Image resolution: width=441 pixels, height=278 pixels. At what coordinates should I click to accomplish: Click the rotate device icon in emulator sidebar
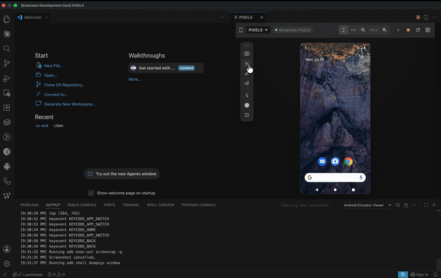tap(247, 64)
